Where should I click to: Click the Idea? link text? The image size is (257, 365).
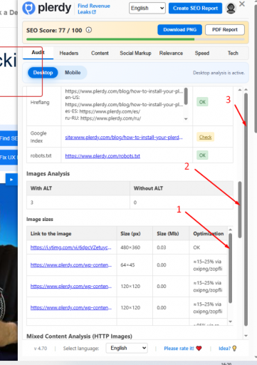point(224,349)
